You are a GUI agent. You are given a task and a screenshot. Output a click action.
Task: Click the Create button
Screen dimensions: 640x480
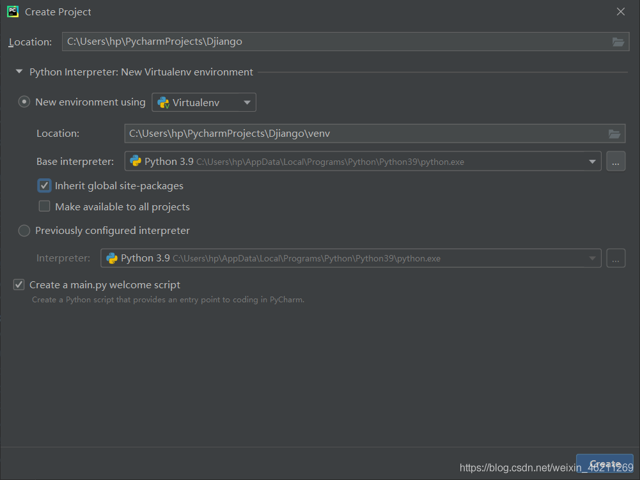coord(604,465)
